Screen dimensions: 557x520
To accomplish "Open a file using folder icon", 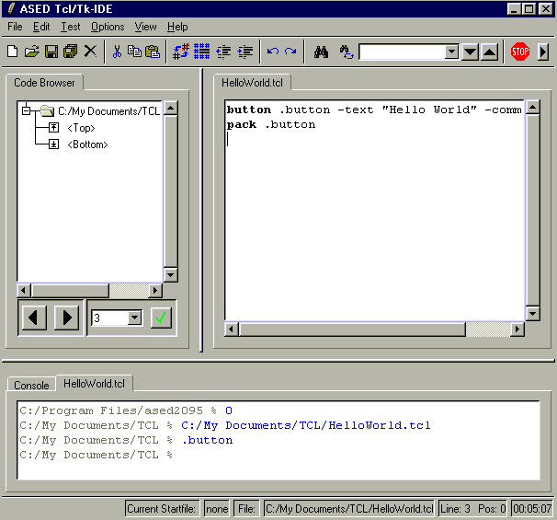I will click(32, 52).
